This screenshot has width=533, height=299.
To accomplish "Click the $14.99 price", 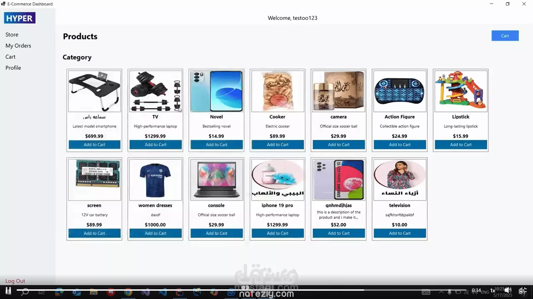I will (x=216, y=136).
